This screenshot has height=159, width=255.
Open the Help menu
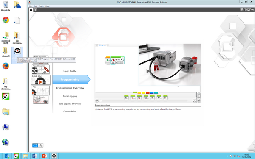[47, 6]
